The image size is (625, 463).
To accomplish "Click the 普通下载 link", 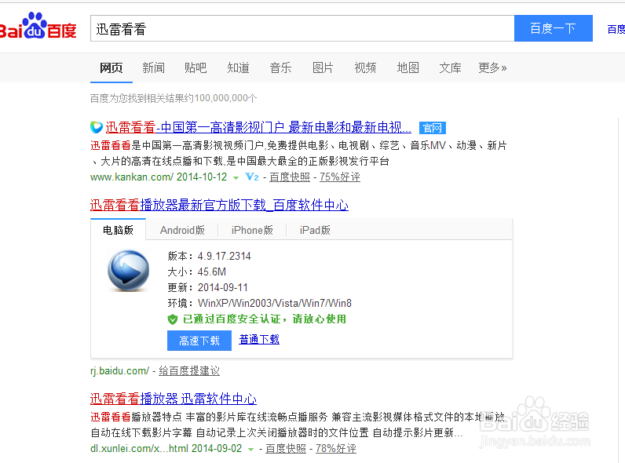I will 259,340.
